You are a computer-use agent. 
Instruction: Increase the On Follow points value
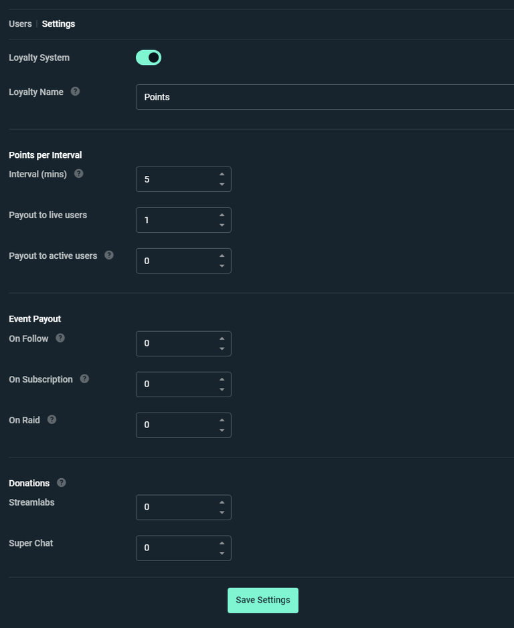tap(222, 339)
